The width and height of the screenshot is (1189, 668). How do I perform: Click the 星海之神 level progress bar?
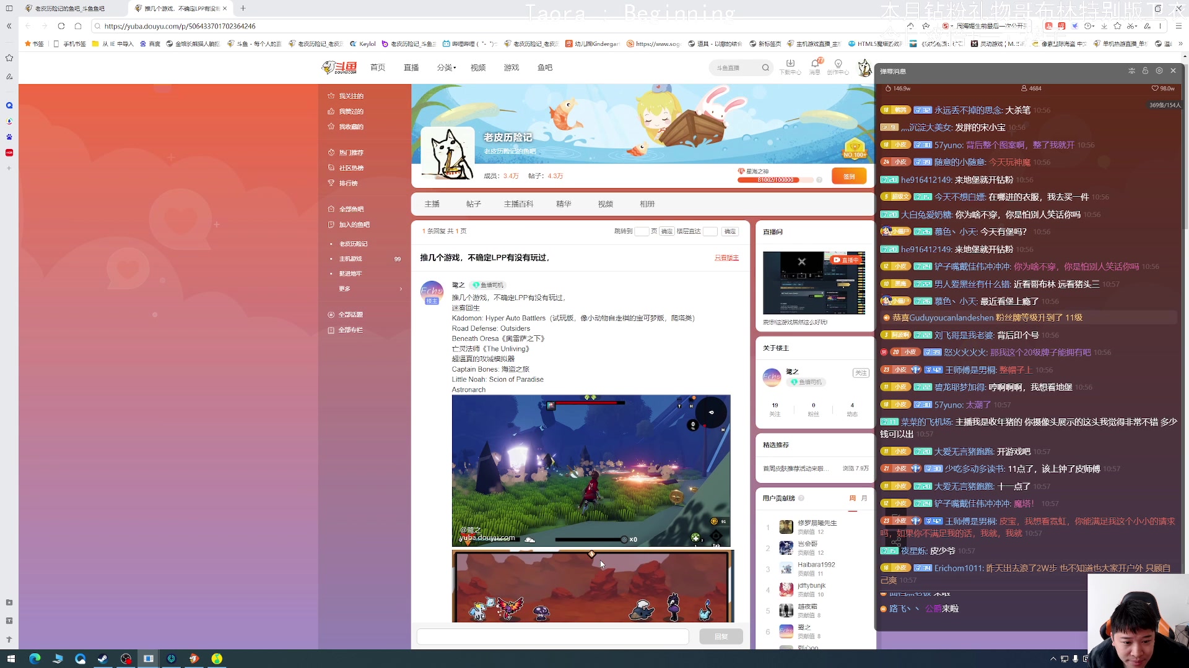[x=775, y=180]
